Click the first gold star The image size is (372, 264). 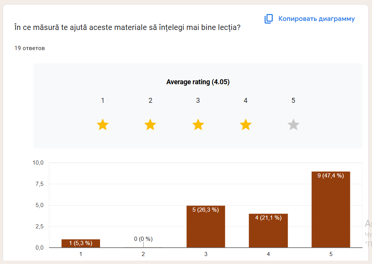pos(103,124)
